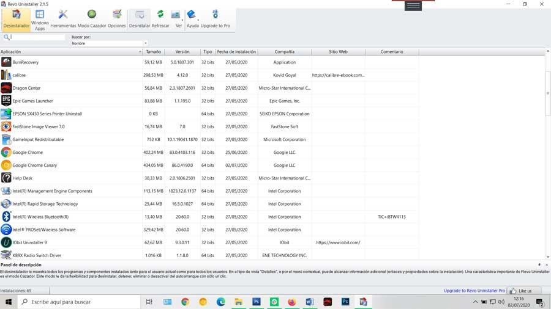Open the hamburger menu at top
The height and width of the screenshot is (309, 551).
point(413,5)
